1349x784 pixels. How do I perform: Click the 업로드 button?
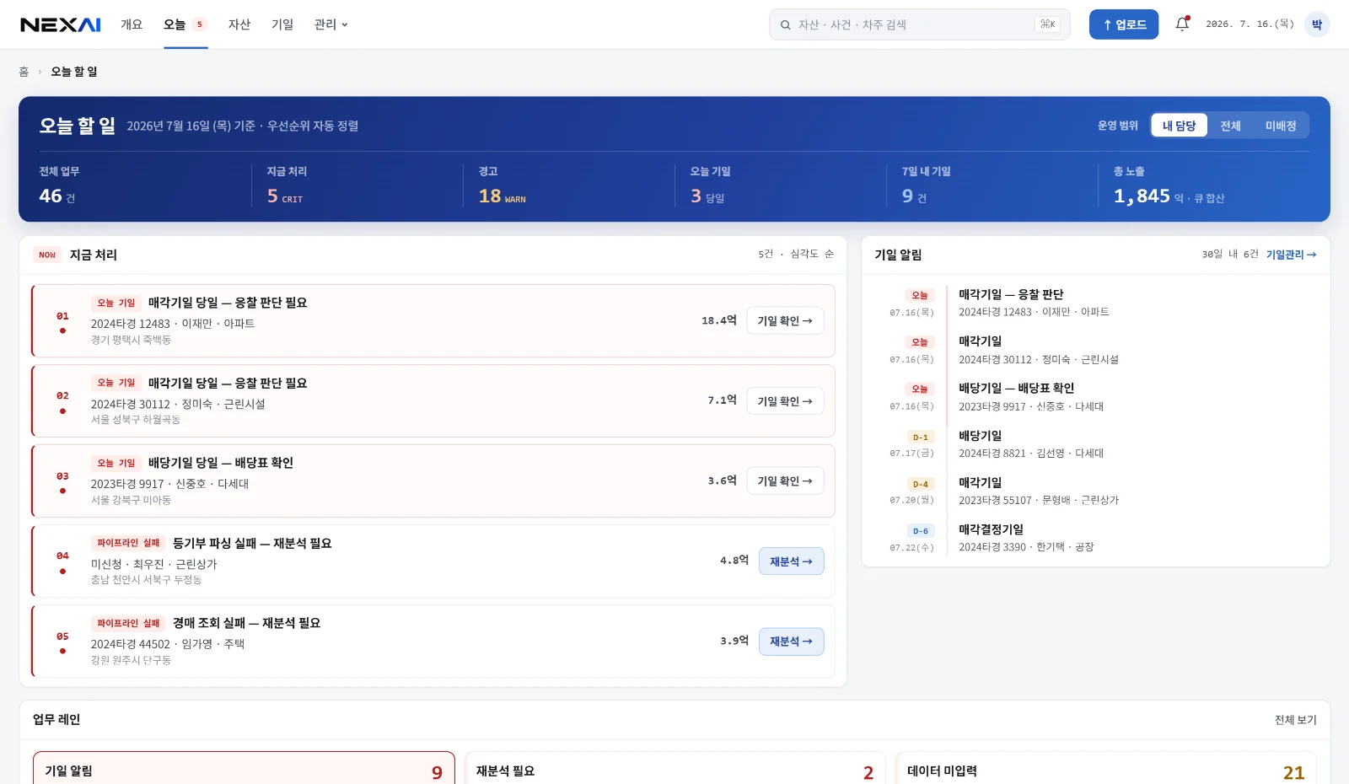[x=1124, y=24]
